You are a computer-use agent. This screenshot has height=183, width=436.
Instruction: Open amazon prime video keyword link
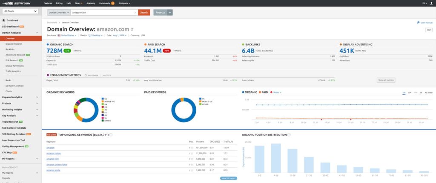click(57, 164)
